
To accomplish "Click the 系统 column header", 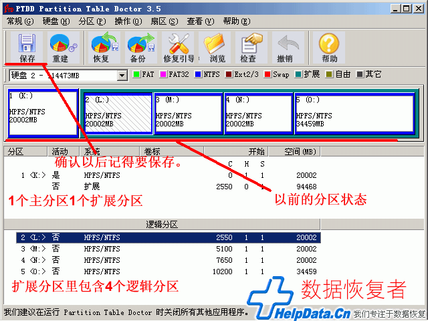I will (110, 152).
